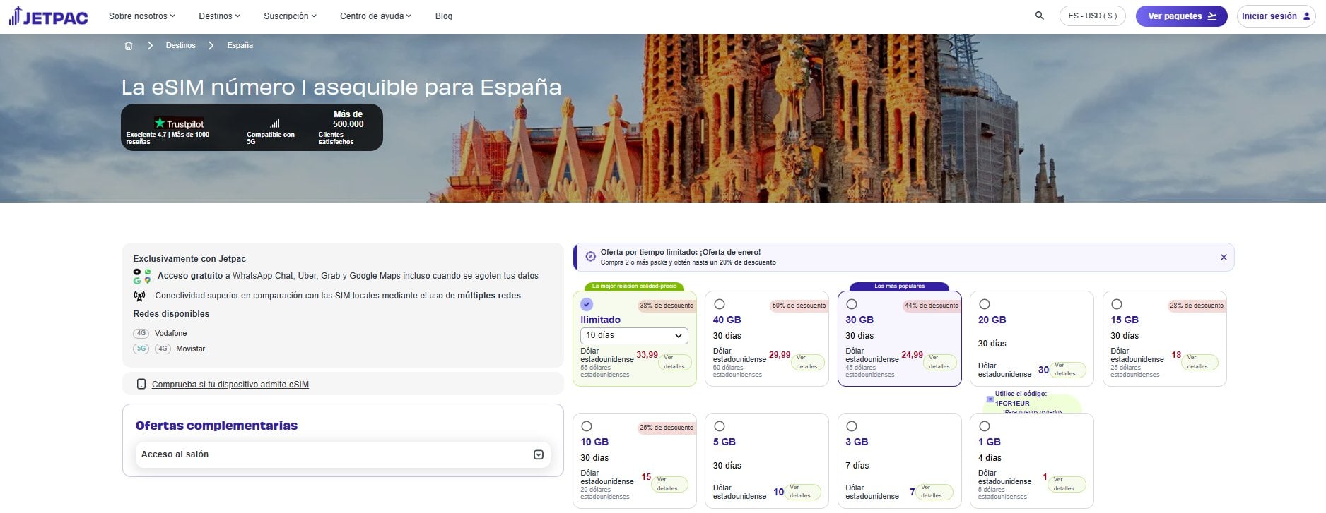Click the multiple networks antenna icon
Viewport: 1326px width, 513px height.
pos(139,296)
